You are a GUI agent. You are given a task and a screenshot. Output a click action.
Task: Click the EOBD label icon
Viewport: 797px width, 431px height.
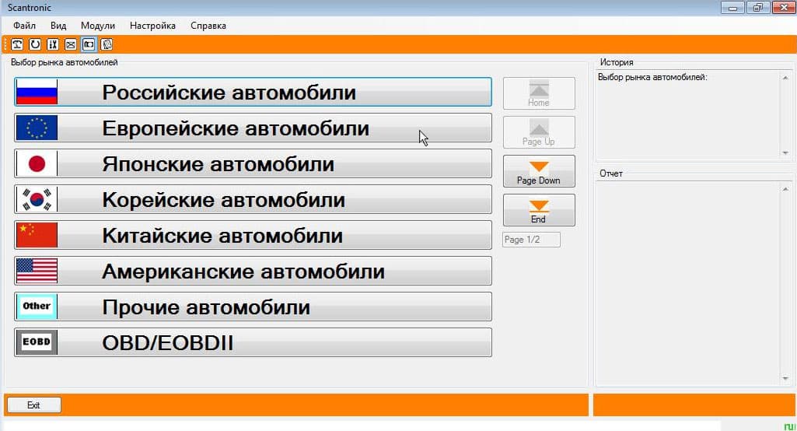[x=37, y=342]
